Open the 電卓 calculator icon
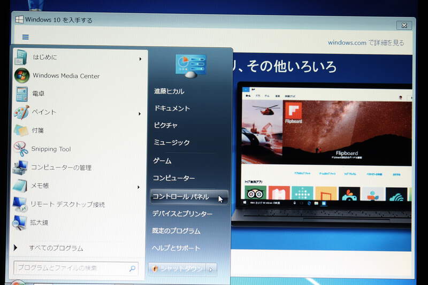This screenshot has width=428, height=285. click(21, 94)
